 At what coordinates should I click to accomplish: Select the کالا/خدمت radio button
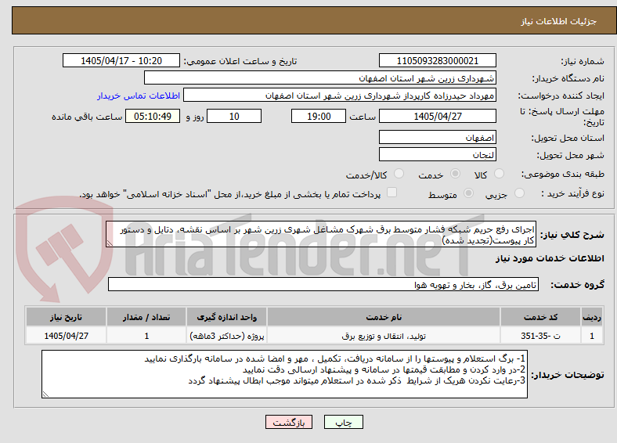[399, 174]
